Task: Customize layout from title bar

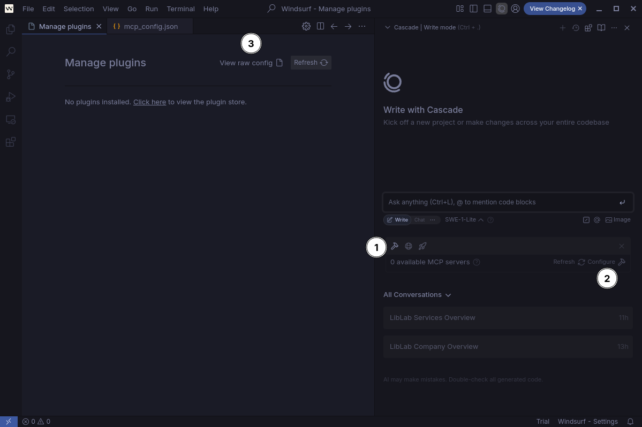Action: pyautogui.click(x=460, y=9)
